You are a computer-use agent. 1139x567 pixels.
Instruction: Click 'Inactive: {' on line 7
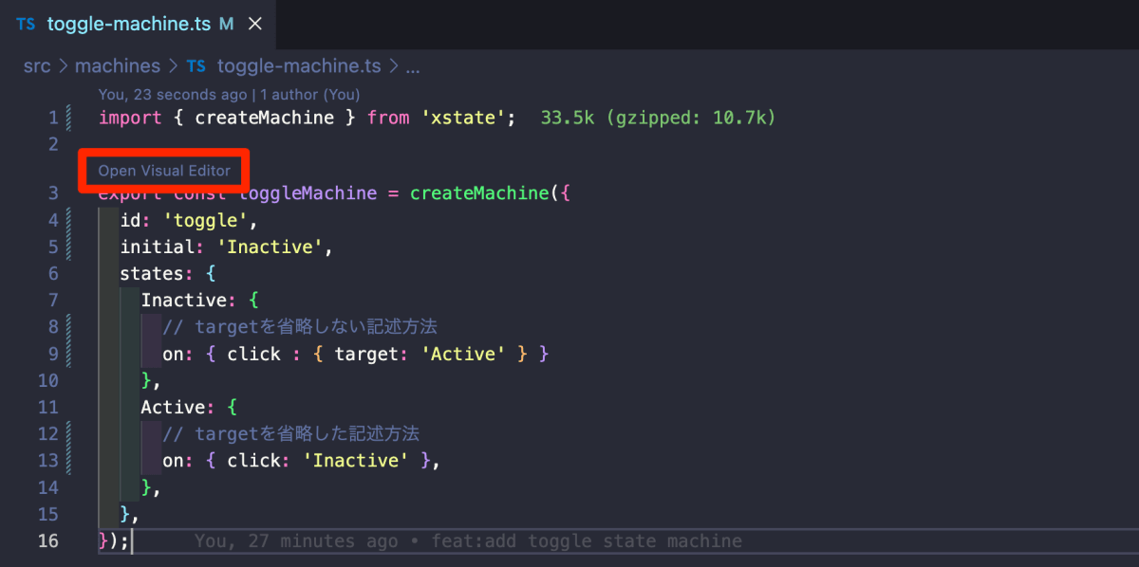pos(200,301)
